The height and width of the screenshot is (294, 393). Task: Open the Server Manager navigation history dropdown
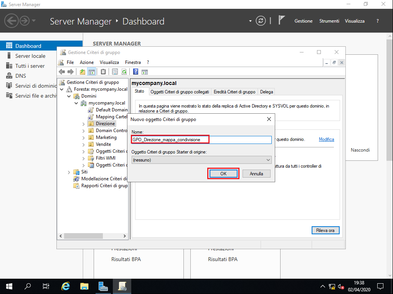tap(34, 21)
